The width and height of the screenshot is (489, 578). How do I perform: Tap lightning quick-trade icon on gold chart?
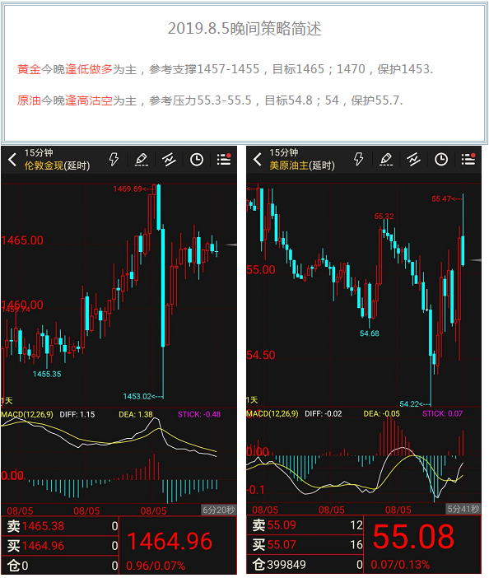[114, 159]
